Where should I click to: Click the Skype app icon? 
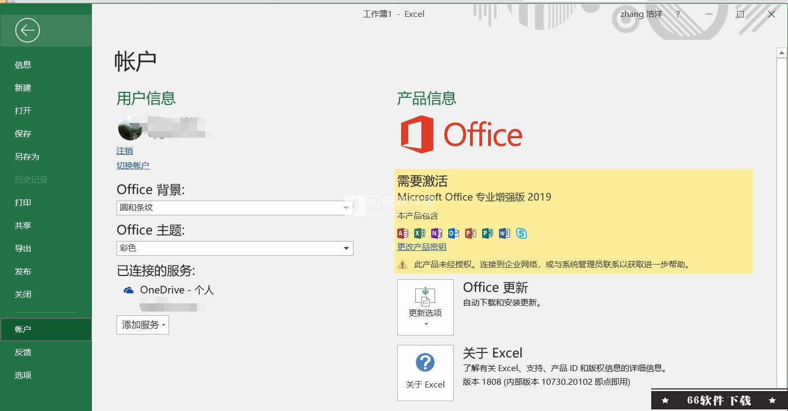(x=522, y=233)
